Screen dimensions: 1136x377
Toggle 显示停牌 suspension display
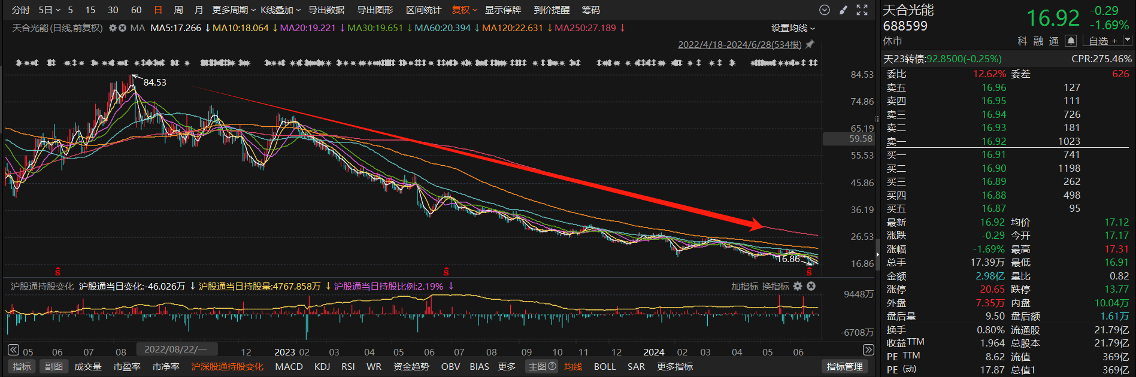(x=502, y=10)
